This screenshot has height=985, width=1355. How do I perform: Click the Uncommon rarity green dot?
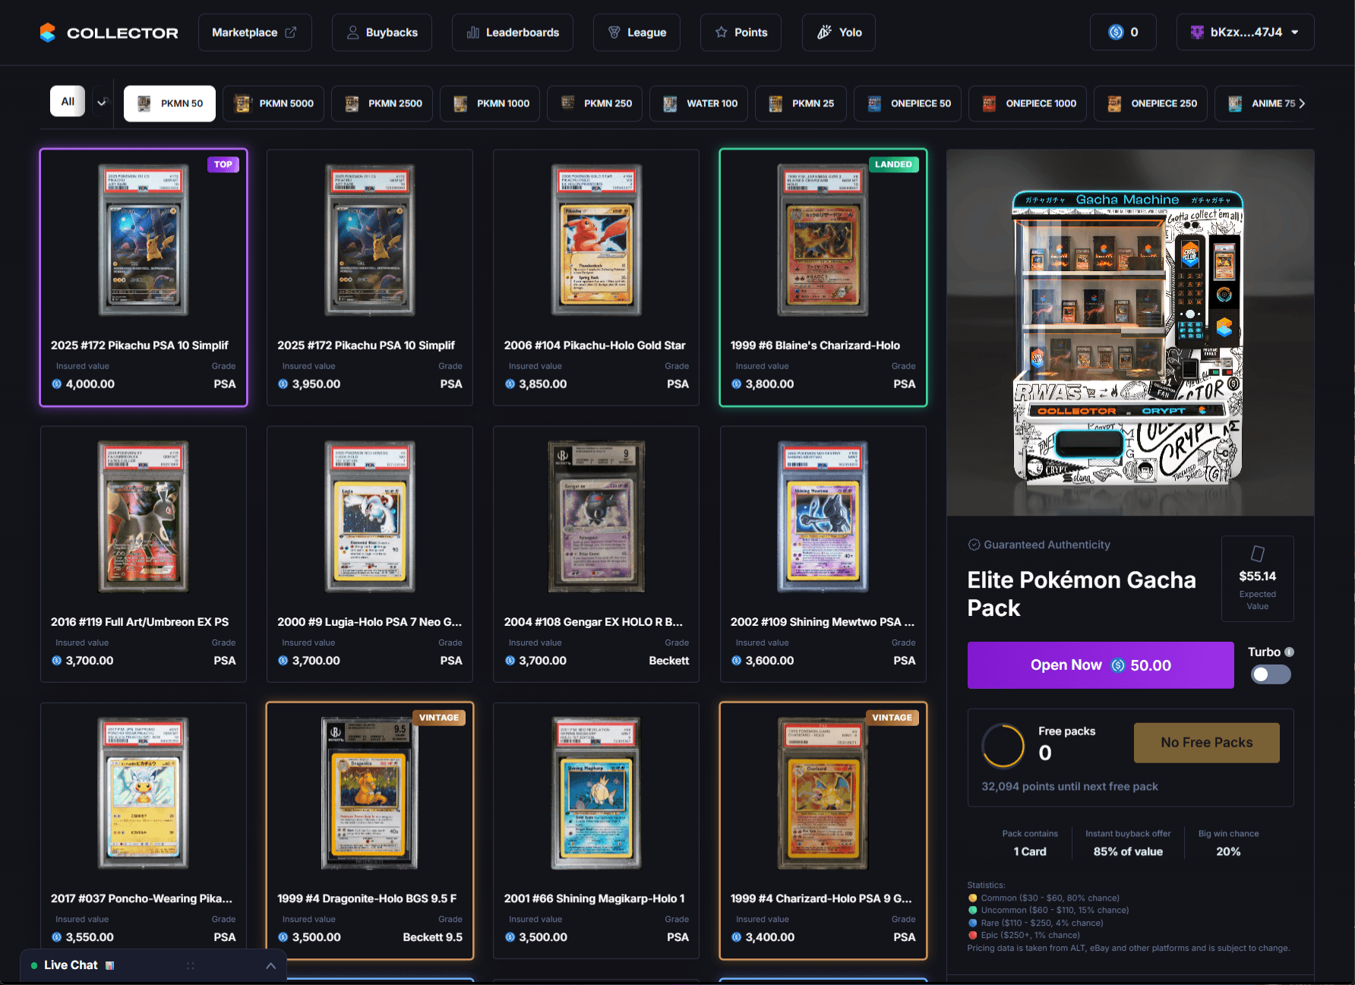[973, 910]
